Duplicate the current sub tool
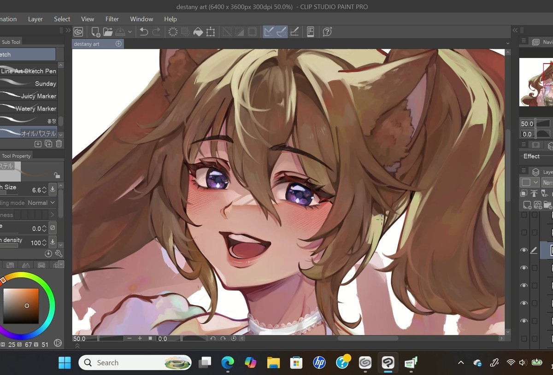The image size is (553, 375). click(48, 144)
